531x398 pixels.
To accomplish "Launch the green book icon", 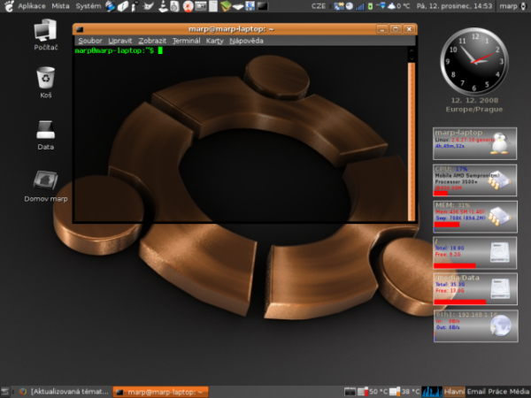I will pos(225,6).
